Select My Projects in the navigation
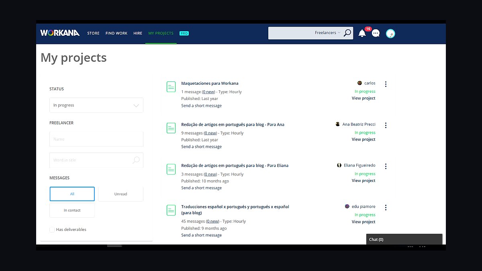Viewport: 482px width, 271px height. [x=161, y=33]
